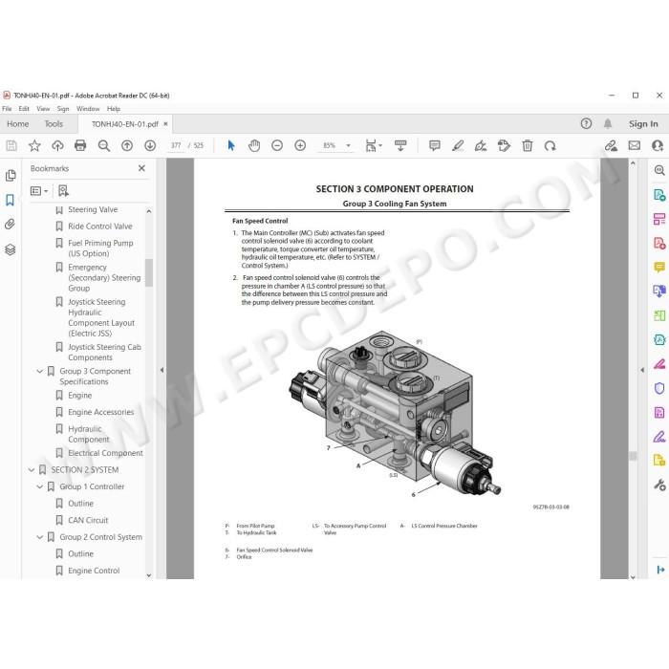Activate the Hand pan tool

click(254, 146)
